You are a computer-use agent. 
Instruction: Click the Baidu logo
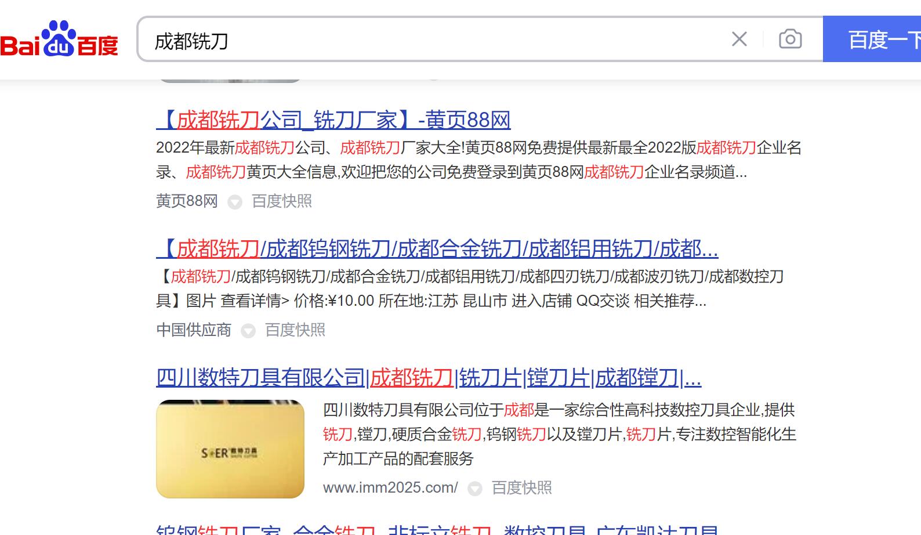pyautogui.click(x=59, y=39)
